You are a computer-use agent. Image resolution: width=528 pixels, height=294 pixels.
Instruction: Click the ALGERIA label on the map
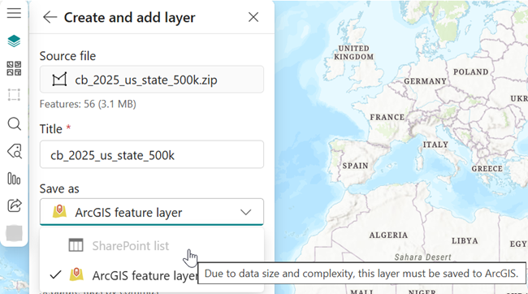(x=388, y=235)
